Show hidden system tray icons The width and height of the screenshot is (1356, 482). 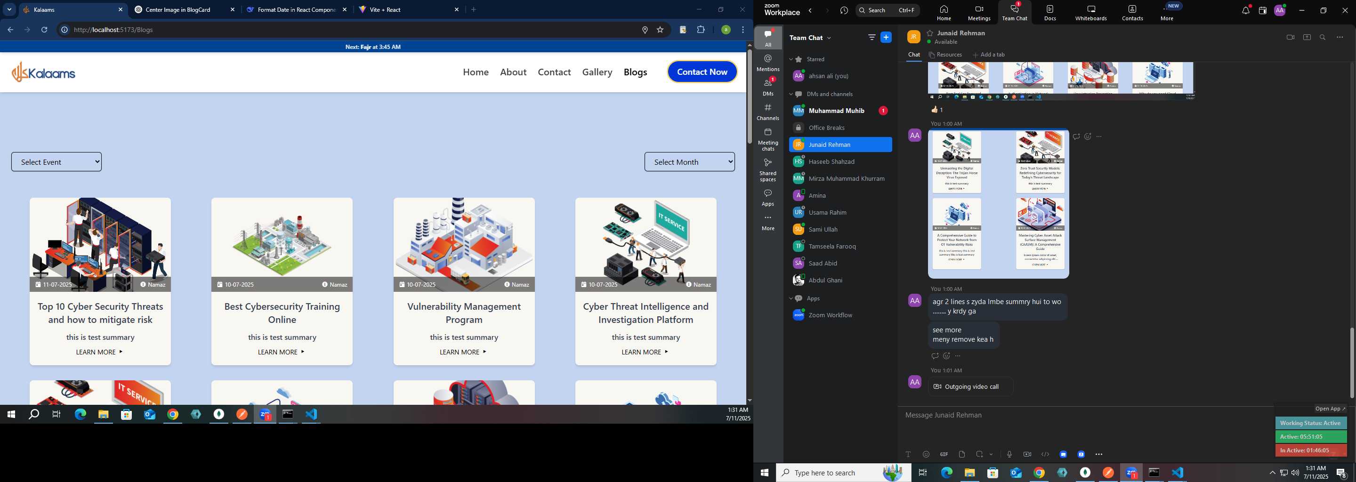(x=1272, y=473)
